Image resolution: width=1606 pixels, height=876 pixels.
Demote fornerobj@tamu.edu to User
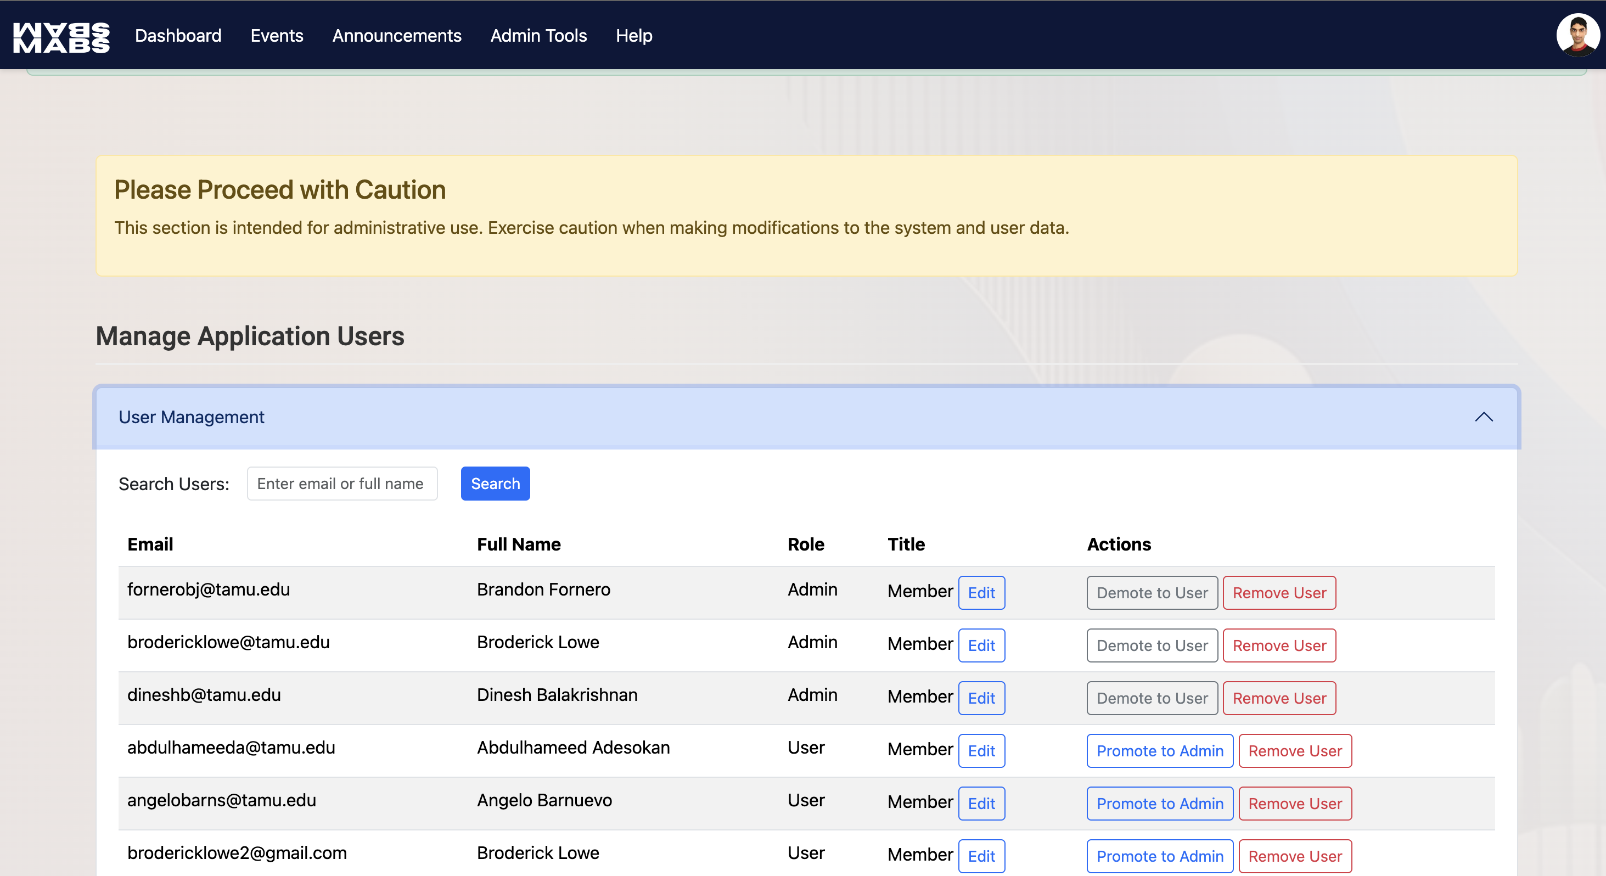1152,593
